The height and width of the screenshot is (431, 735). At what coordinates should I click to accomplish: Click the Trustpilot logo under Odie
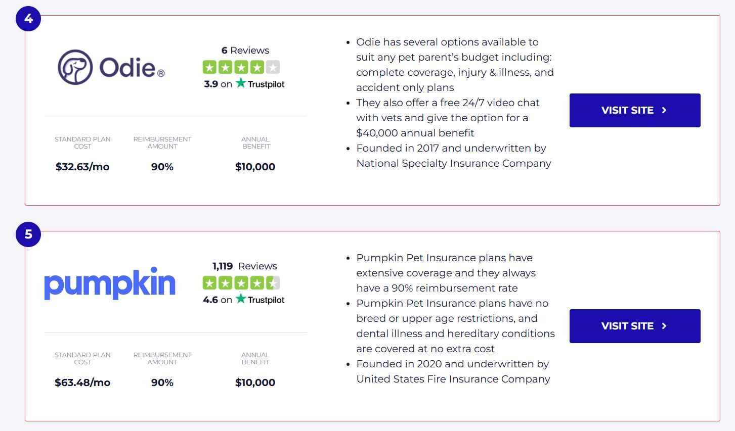pyautogui.click(x=260, y=83)
